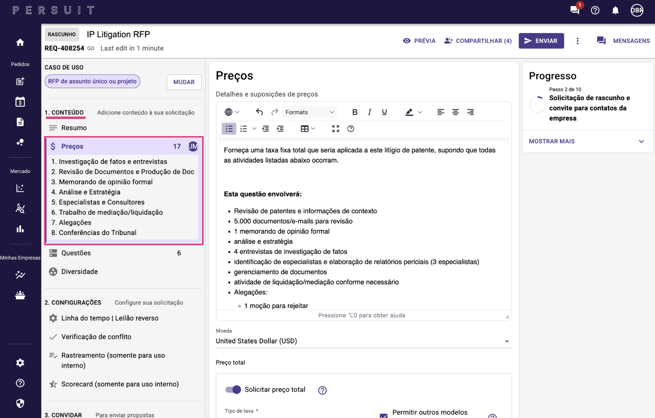
Task: Open the Formats dropdown
Action: 310,112
